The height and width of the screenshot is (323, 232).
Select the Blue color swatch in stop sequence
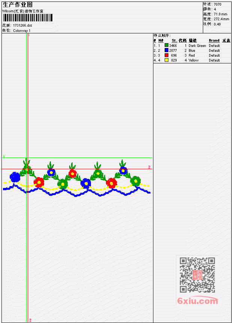click(167, 50)
